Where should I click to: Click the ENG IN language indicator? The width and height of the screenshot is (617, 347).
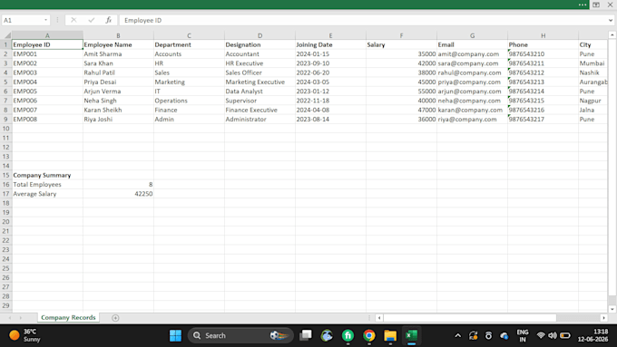[x=522, y=335]
